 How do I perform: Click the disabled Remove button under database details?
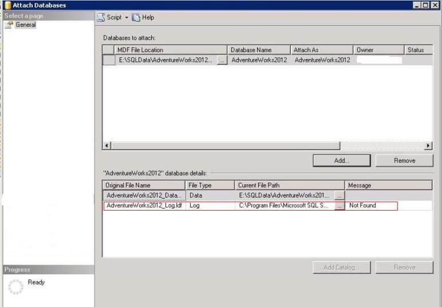point(405,267)
